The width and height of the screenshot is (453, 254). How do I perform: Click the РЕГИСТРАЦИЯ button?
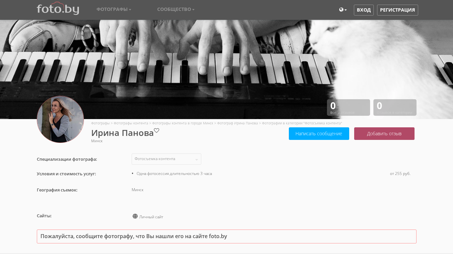click(x=397, y=10)
